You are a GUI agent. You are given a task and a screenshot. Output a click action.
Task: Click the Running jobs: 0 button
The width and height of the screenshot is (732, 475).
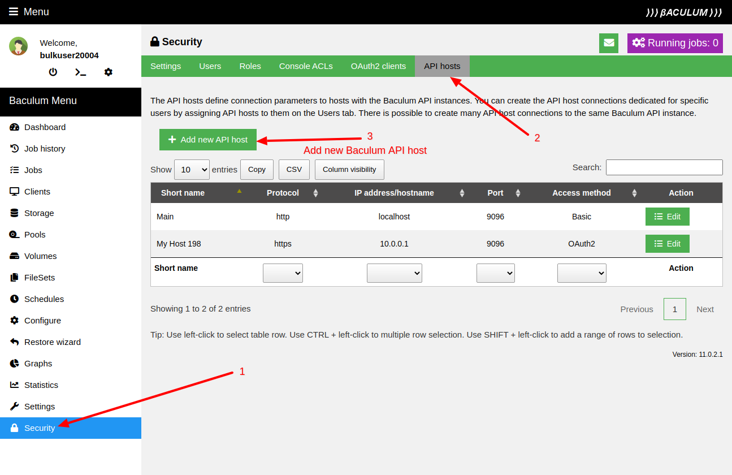coord(675,43)
